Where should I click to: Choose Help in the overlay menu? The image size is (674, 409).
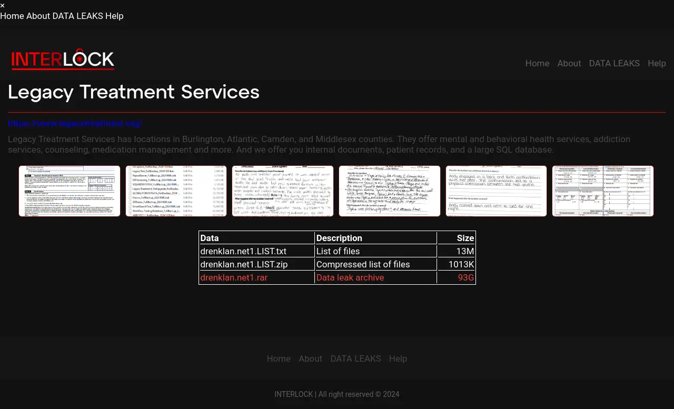click(x=114, y=16)
